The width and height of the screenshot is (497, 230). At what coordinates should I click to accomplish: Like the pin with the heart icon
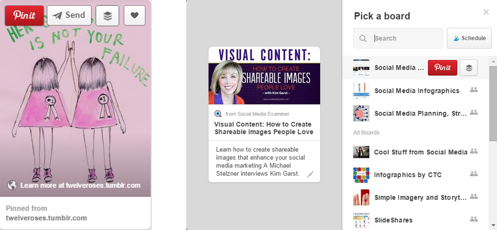[135, 15]
